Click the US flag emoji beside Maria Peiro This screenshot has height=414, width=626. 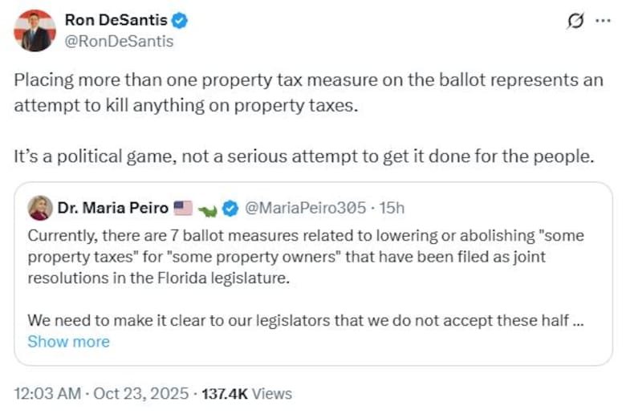coord(183,209)
